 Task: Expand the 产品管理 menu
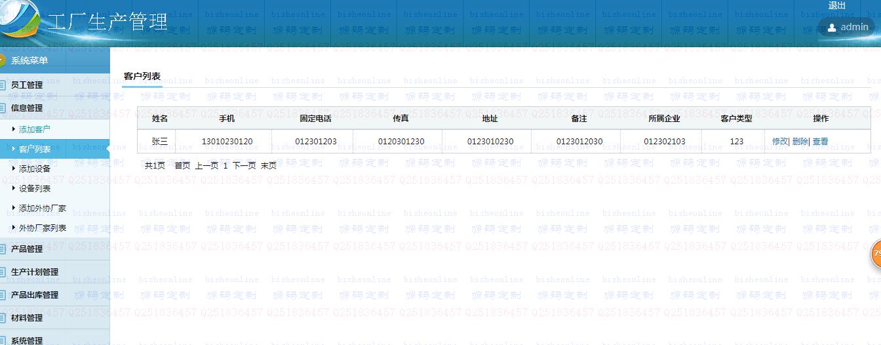(55, 249)
